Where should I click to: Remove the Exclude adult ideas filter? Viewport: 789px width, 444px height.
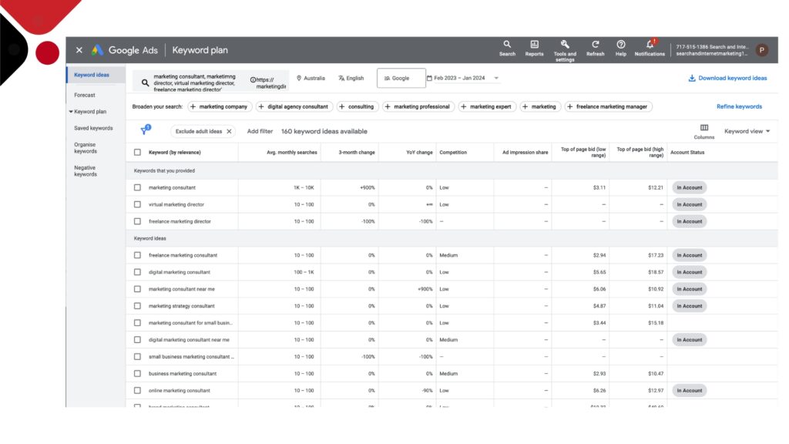pos(229,131)
